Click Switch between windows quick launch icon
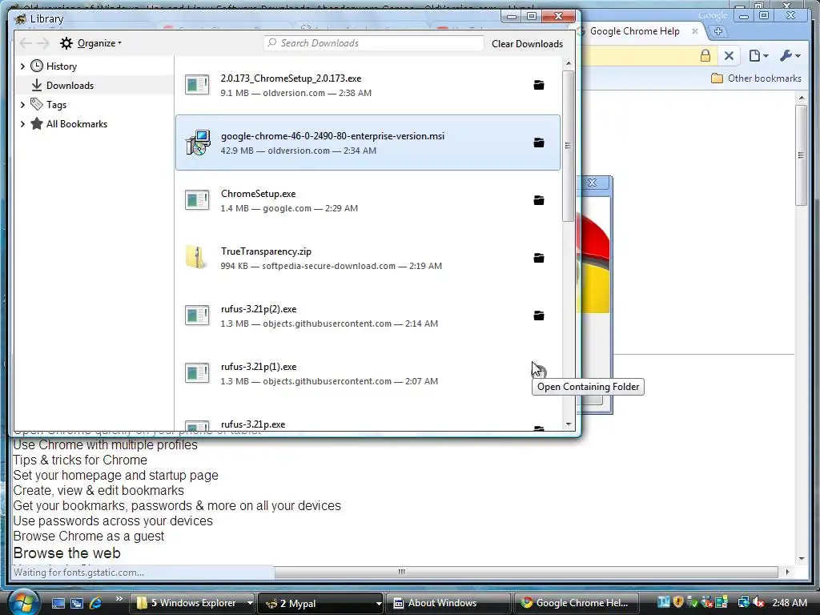Viewport: 820px width, 615px height. coord(77,603)
